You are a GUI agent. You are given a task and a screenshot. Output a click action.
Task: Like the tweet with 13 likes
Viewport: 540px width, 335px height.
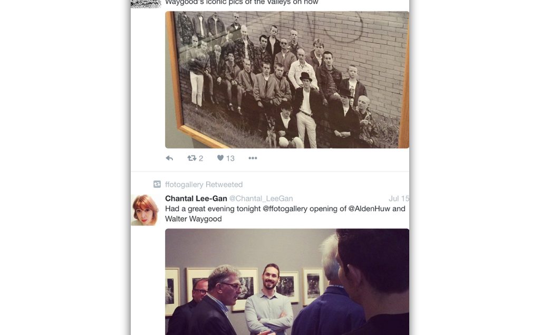point(220,158)
